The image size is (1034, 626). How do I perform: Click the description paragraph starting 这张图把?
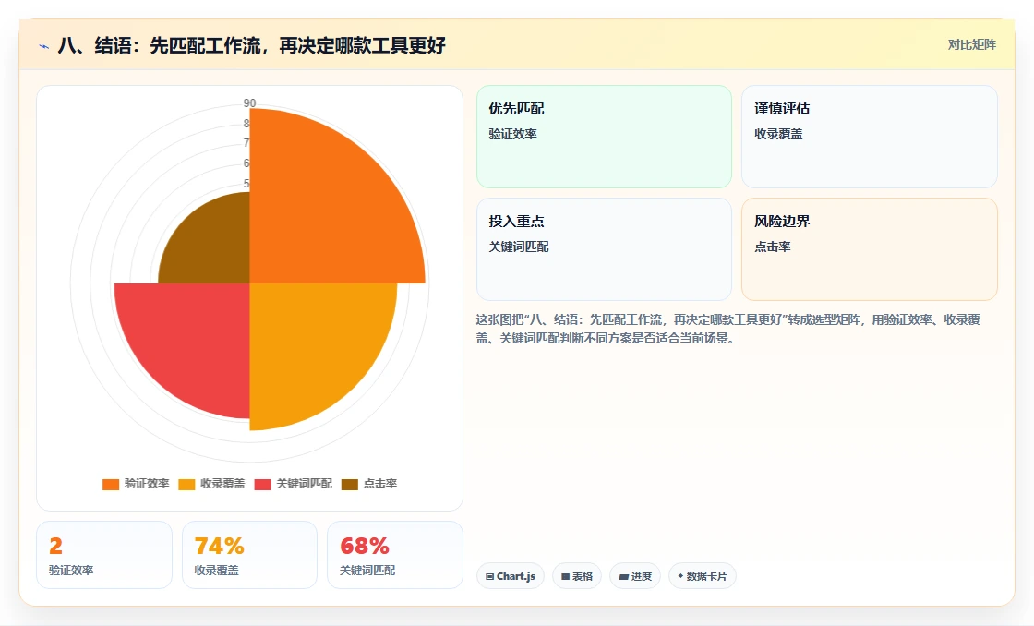point(728,329)
